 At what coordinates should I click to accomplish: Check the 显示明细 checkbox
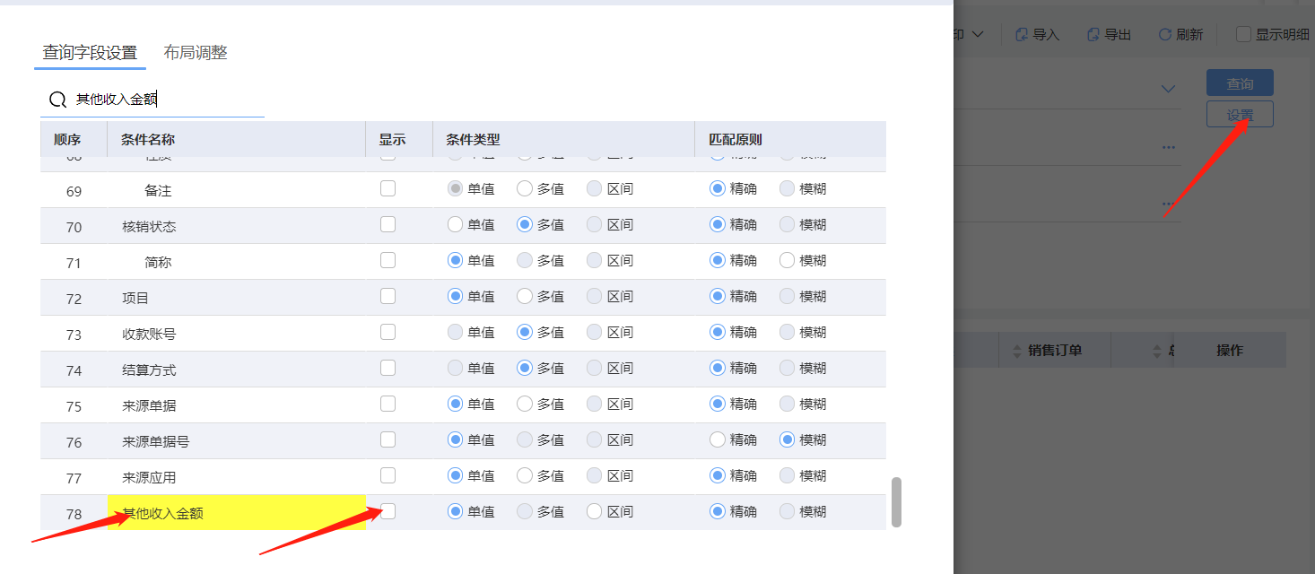point(1243,34)
